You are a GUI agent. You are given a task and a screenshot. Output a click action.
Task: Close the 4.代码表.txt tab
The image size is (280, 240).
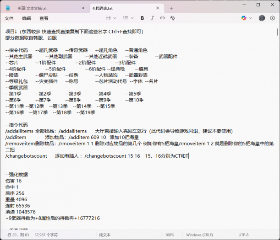[158, 8]
